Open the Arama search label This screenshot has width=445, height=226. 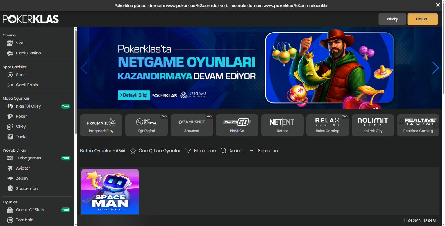click(x=237, y=151)
